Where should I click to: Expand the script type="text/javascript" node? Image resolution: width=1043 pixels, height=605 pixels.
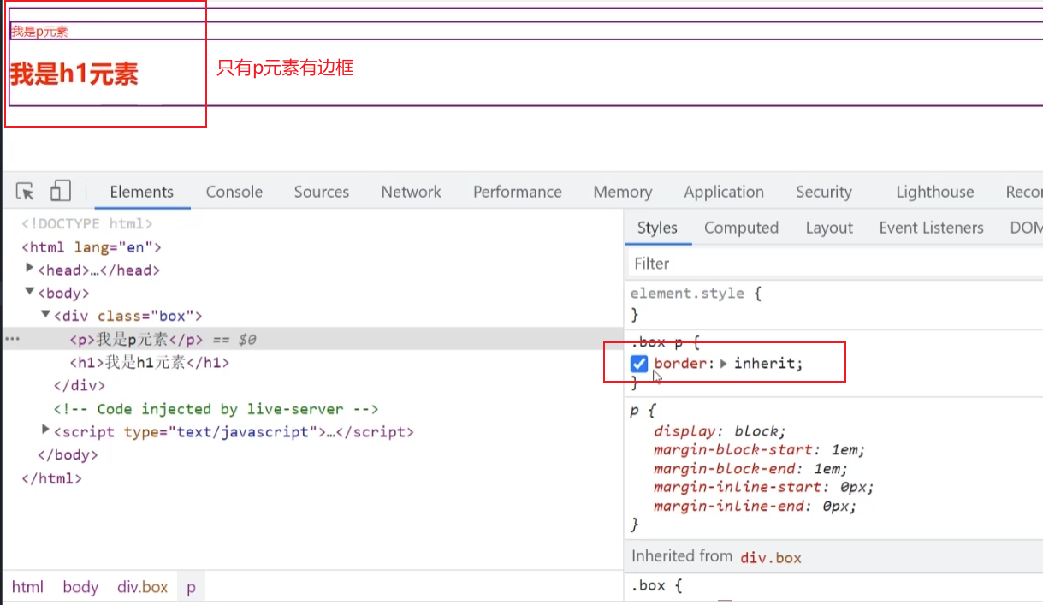coord(46,430)
